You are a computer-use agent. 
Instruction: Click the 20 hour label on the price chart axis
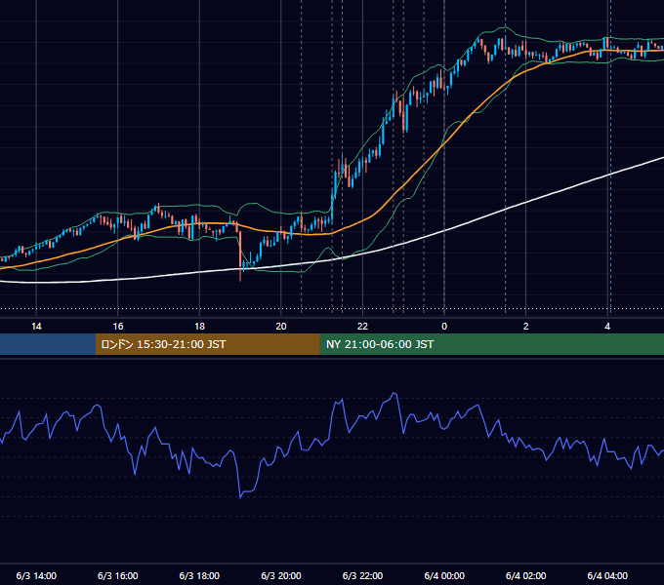[281, 327]
